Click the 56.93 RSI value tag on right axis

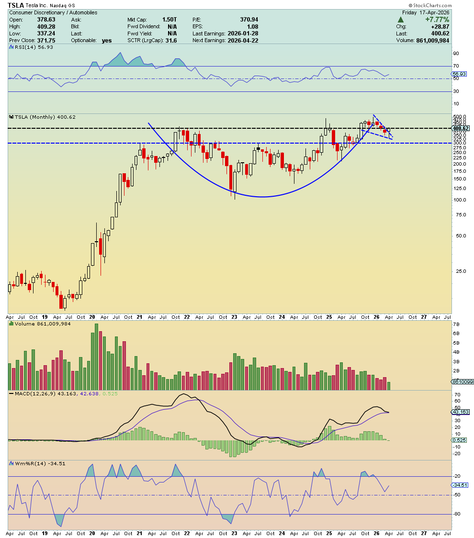click(459, 74)
